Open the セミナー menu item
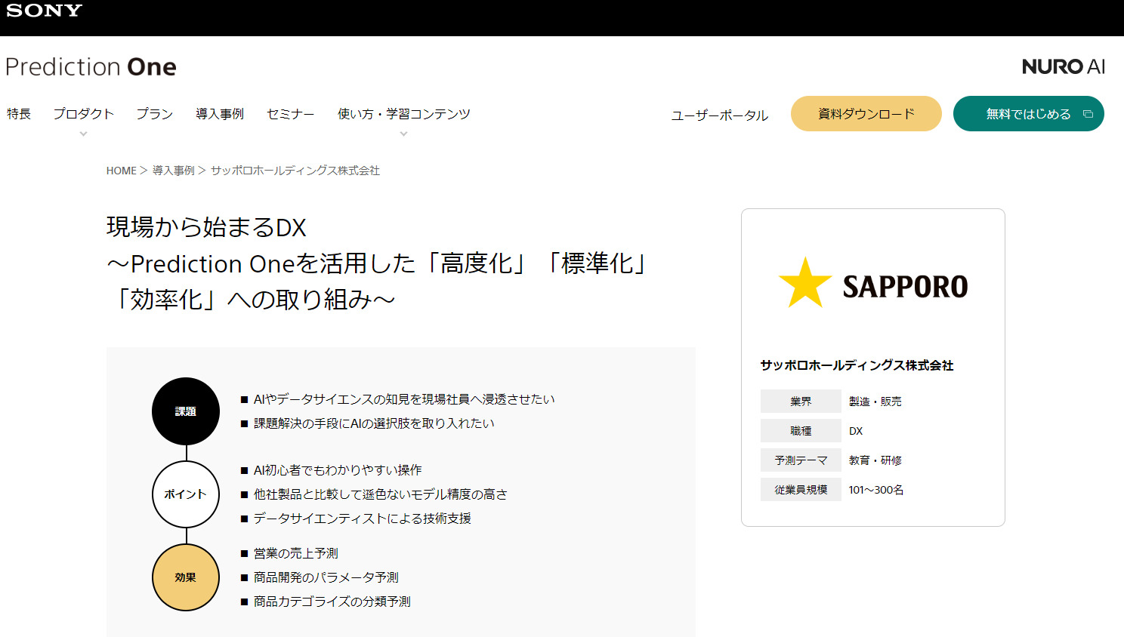 tap(290, 114)
